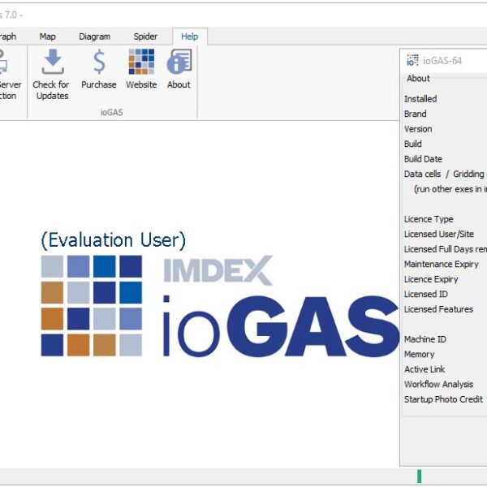The height and width of the screenshot is (487, 487).
Task: Select the Help ribbon tab
Action: (x=190, y=37)
